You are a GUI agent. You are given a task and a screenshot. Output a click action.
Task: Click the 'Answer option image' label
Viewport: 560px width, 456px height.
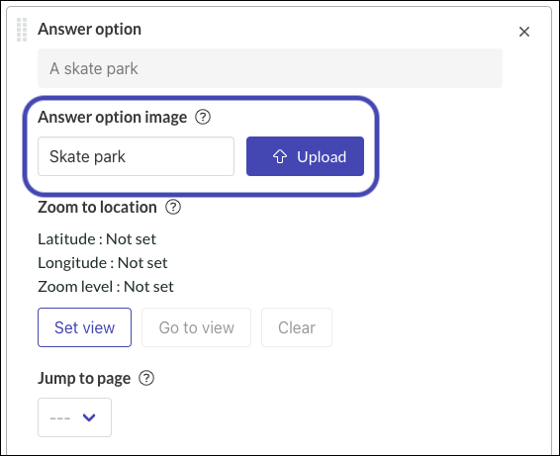pyautogui.click(x=113, y=118)
